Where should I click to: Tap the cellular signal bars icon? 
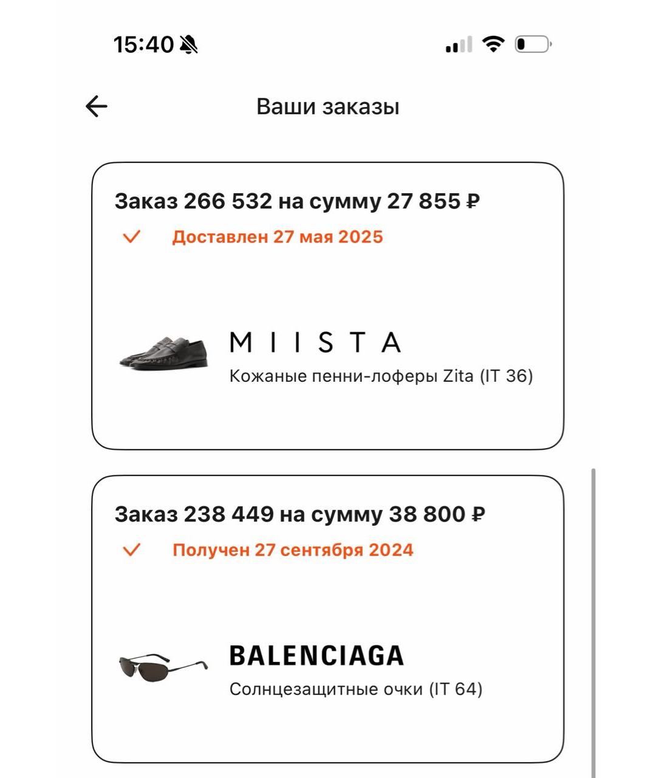pyautogui.click(x=459, y=44)
